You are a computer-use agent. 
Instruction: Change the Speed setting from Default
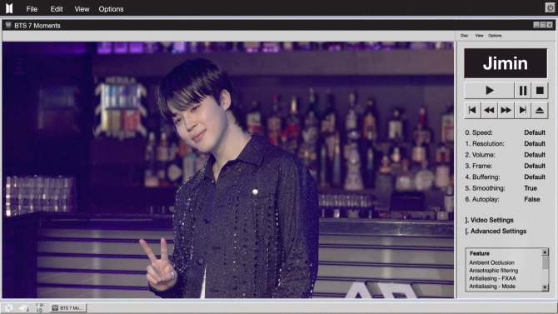click(x=535, y=132)
